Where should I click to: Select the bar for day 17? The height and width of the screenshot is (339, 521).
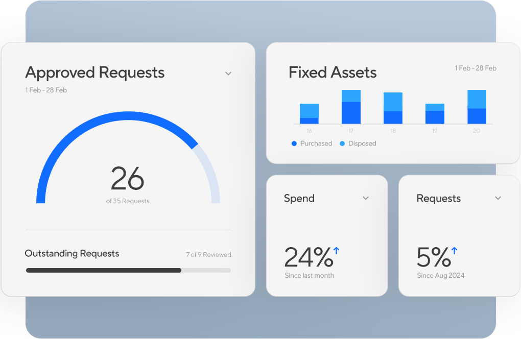[x=351, y=107]
